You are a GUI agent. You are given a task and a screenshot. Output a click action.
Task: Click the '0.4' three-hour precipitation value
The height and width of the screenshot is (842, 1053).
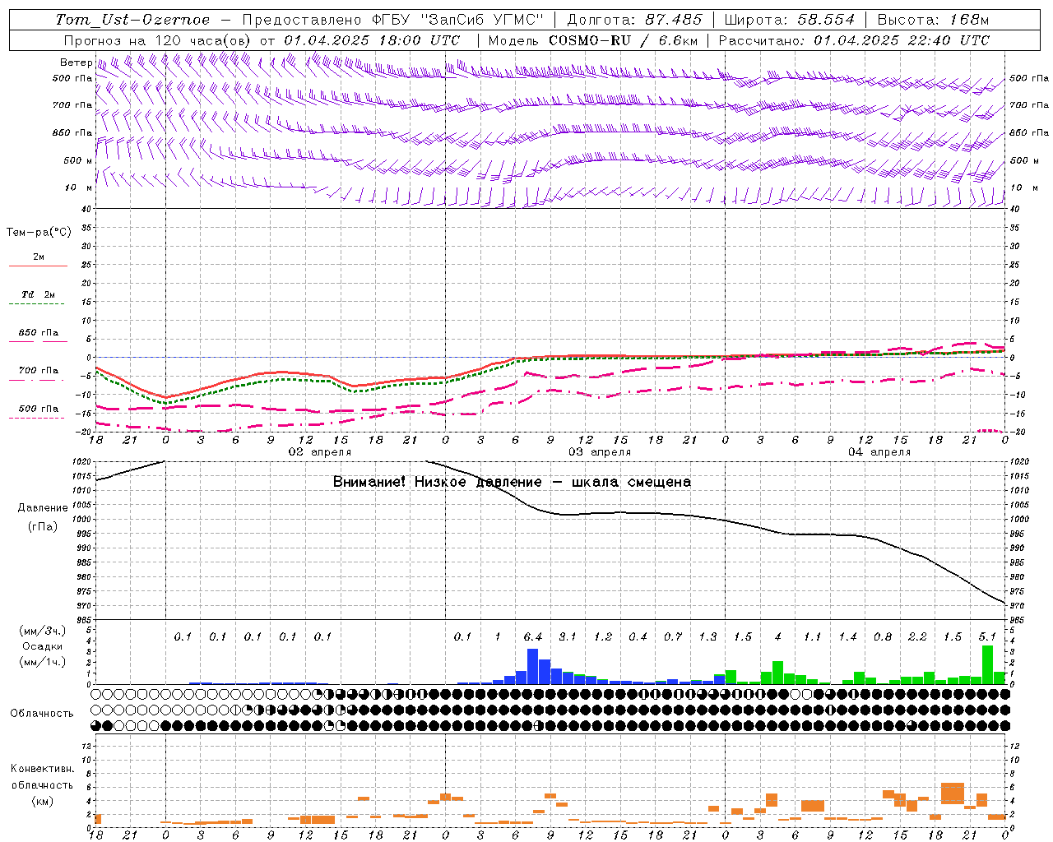638,636
